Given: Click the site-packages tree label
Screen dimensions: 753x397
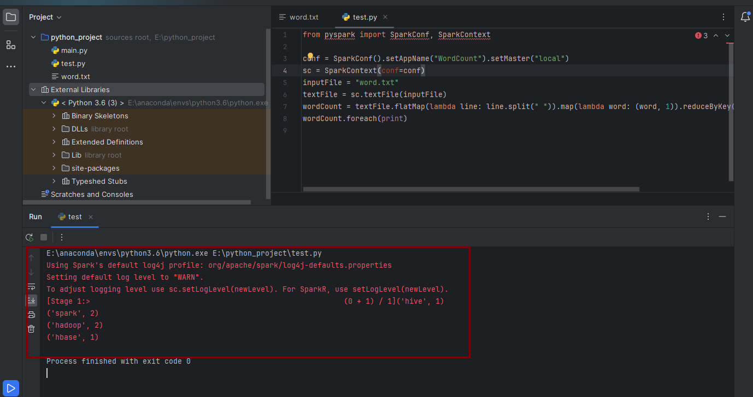Looking at the screenshot, I should (x=96, y=168).
